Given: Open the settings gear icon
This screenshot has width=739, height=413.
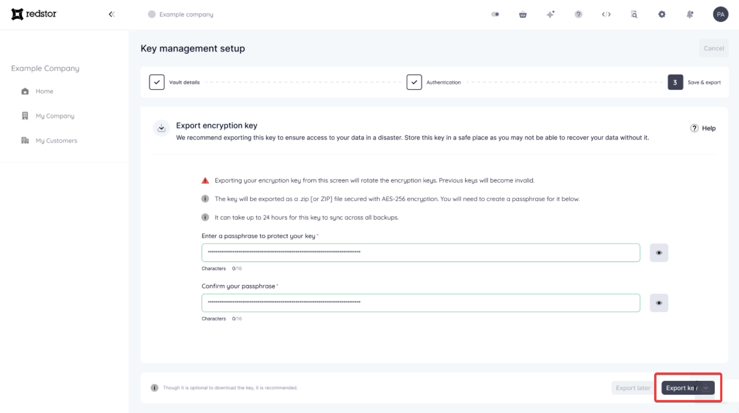Looking at the screenshot, I should (662, 15).
